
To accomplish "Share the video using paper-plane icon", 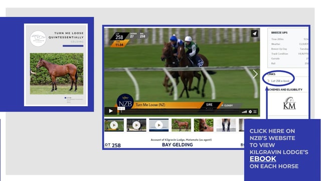I will pyautogui.click(x=254, y=34).
